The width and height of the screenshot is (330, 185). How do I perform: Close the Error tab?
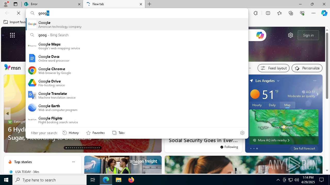click(79, 4)
